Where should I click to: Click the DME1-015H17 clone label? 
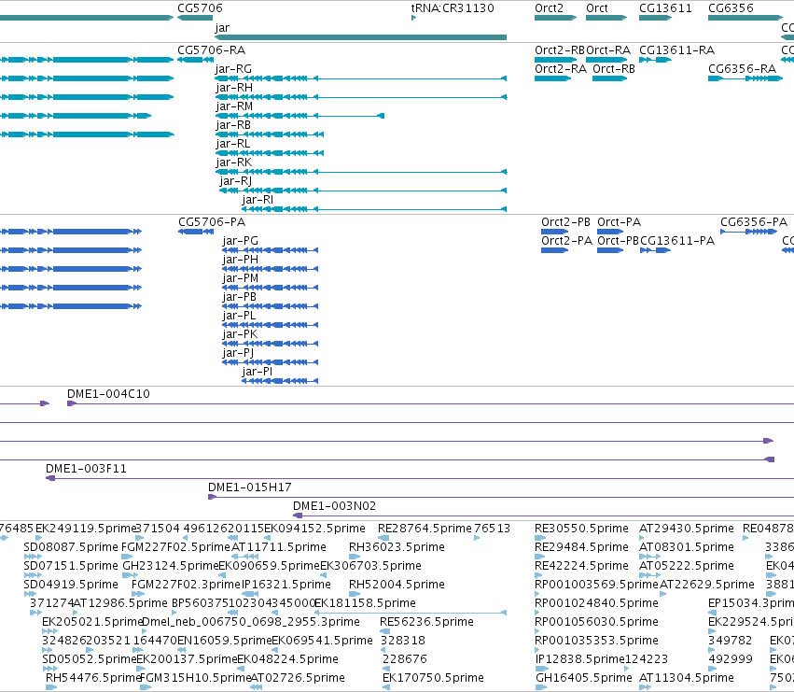coord(250,487)
